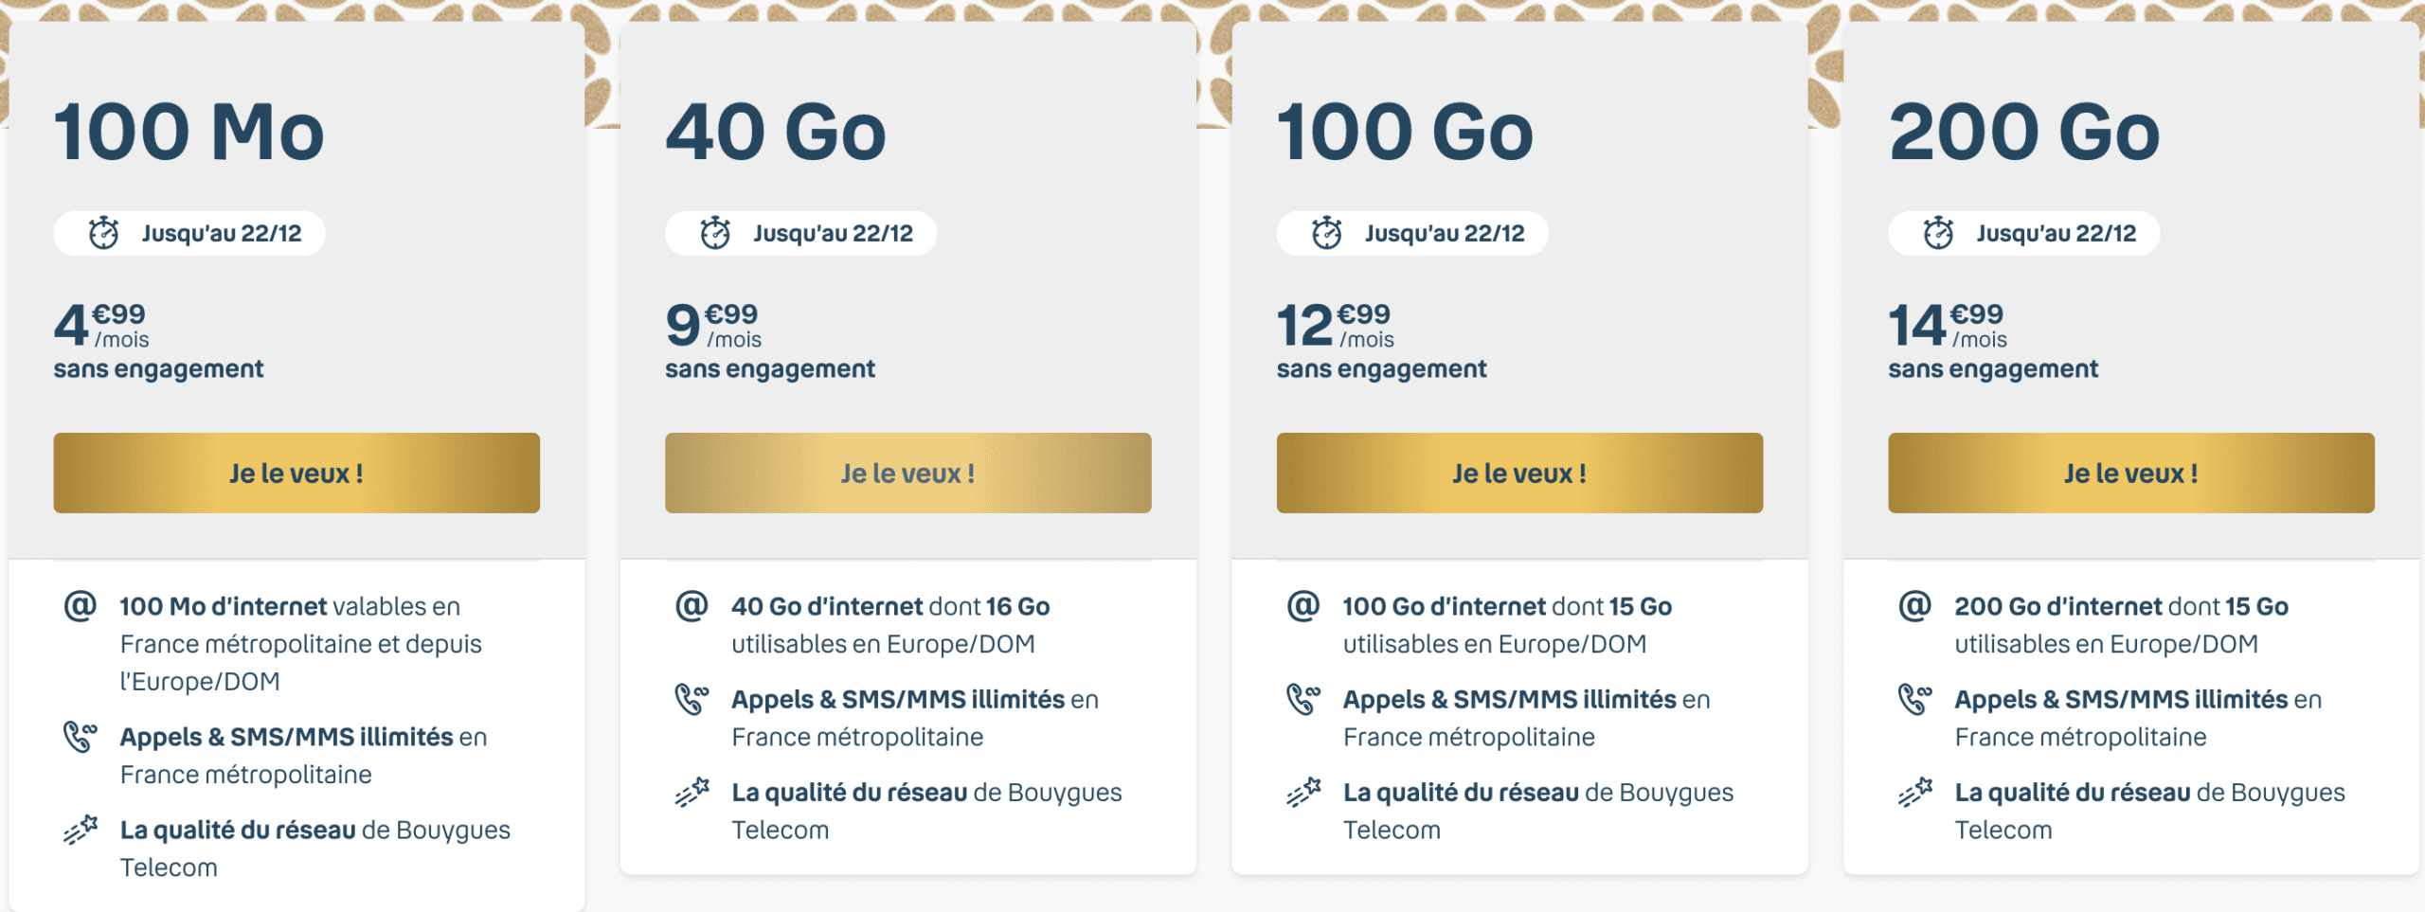This screenshot has width=2425, height=912.
Task: Click the network quality icon on the 100 Mo card
Action: point(83,831)
